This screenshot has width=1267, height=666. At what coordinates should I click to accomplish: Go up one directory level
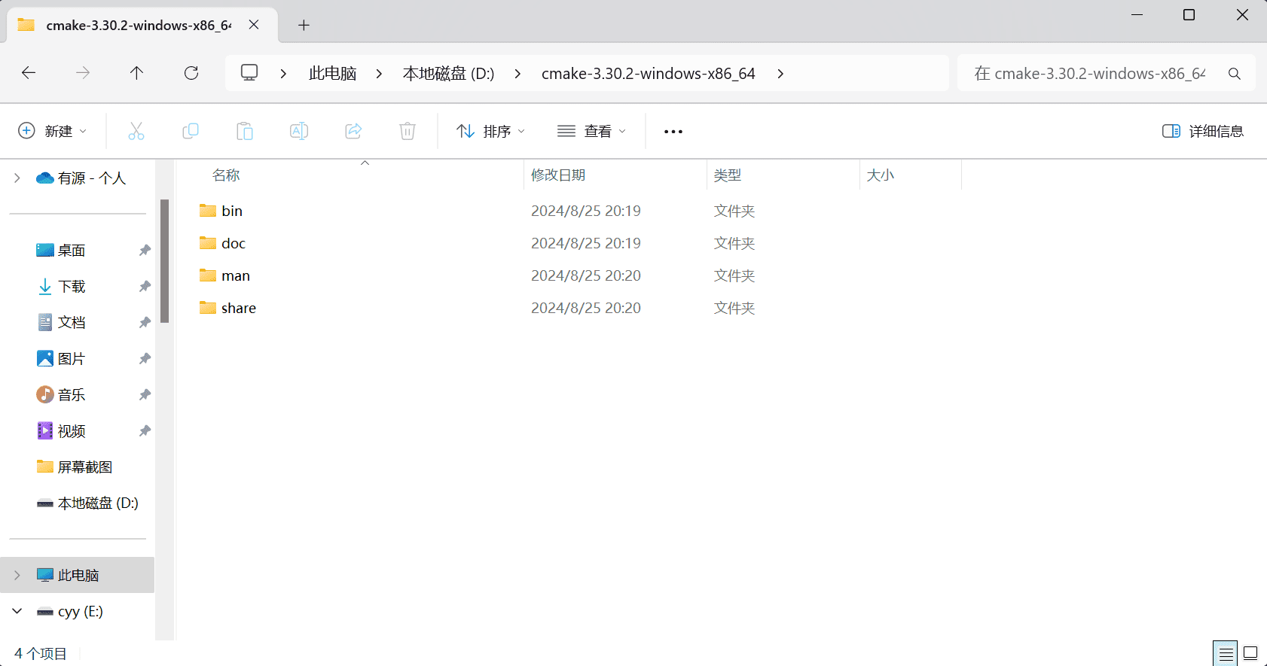tap(136, 73)
